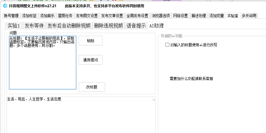Select the 添加音乐 tab
This screenshot has width=266, height=133.
[47, 16]
